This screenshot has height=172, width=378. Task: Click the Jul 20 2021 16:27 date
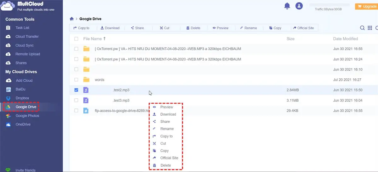pos(347,80)
